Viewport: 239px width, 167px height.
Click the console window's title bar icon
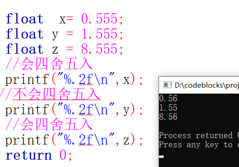(167, 85)
